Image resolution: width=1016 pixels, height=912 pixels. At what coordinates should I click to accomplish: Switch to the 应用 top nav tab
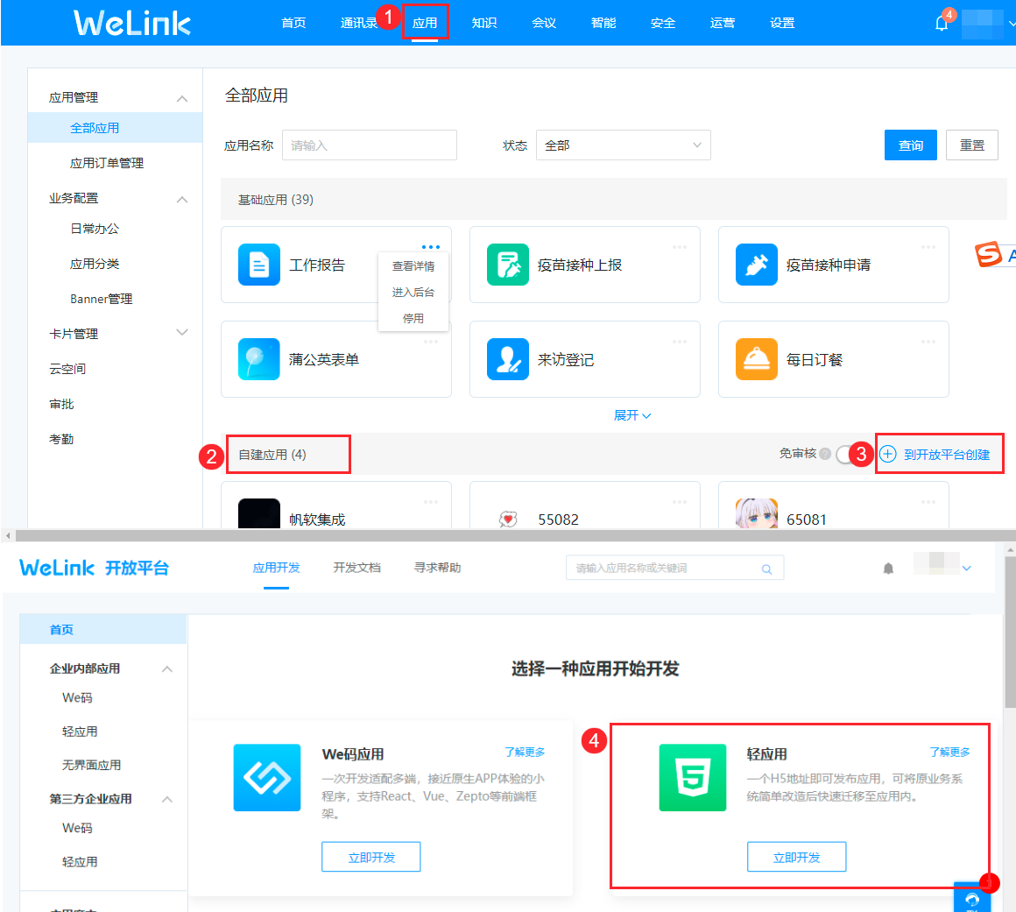(425, 23)
